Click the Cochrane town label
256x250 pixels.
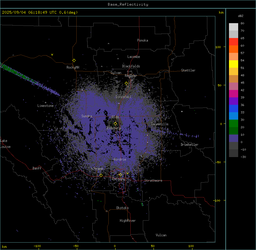96,169
